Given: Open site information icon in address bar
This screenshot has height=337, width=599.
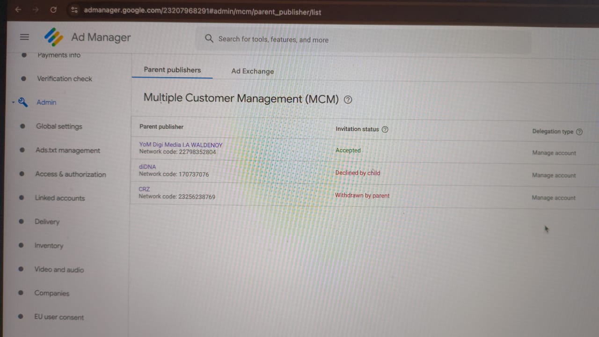Looking at the screenshot, I should 74,10.
